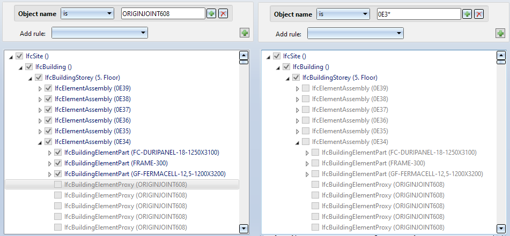Select IfcElementAssembly (0E36) in right tree

[350, 120]
